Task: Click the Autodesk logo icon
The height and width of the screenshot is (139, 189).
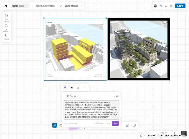Action: point(6,6)
